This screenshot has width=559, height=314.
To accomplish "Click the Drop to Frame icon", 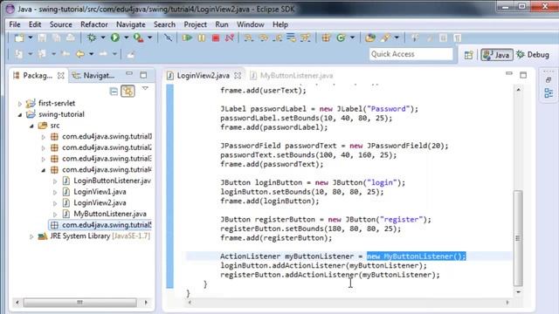I will tap(291, 38).
